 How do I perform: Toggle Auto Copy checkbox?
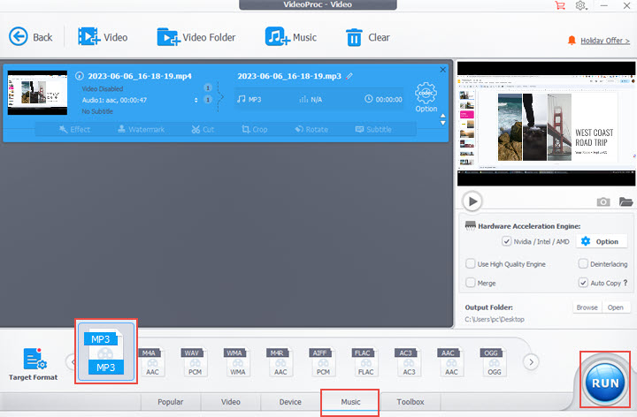[x=583, y=283]
